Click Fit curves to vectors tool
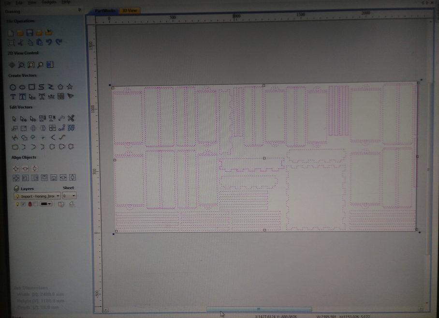Image resolution: width=439 pixels, height=318 pixels. pyautogui.click(x=62, y=137)
